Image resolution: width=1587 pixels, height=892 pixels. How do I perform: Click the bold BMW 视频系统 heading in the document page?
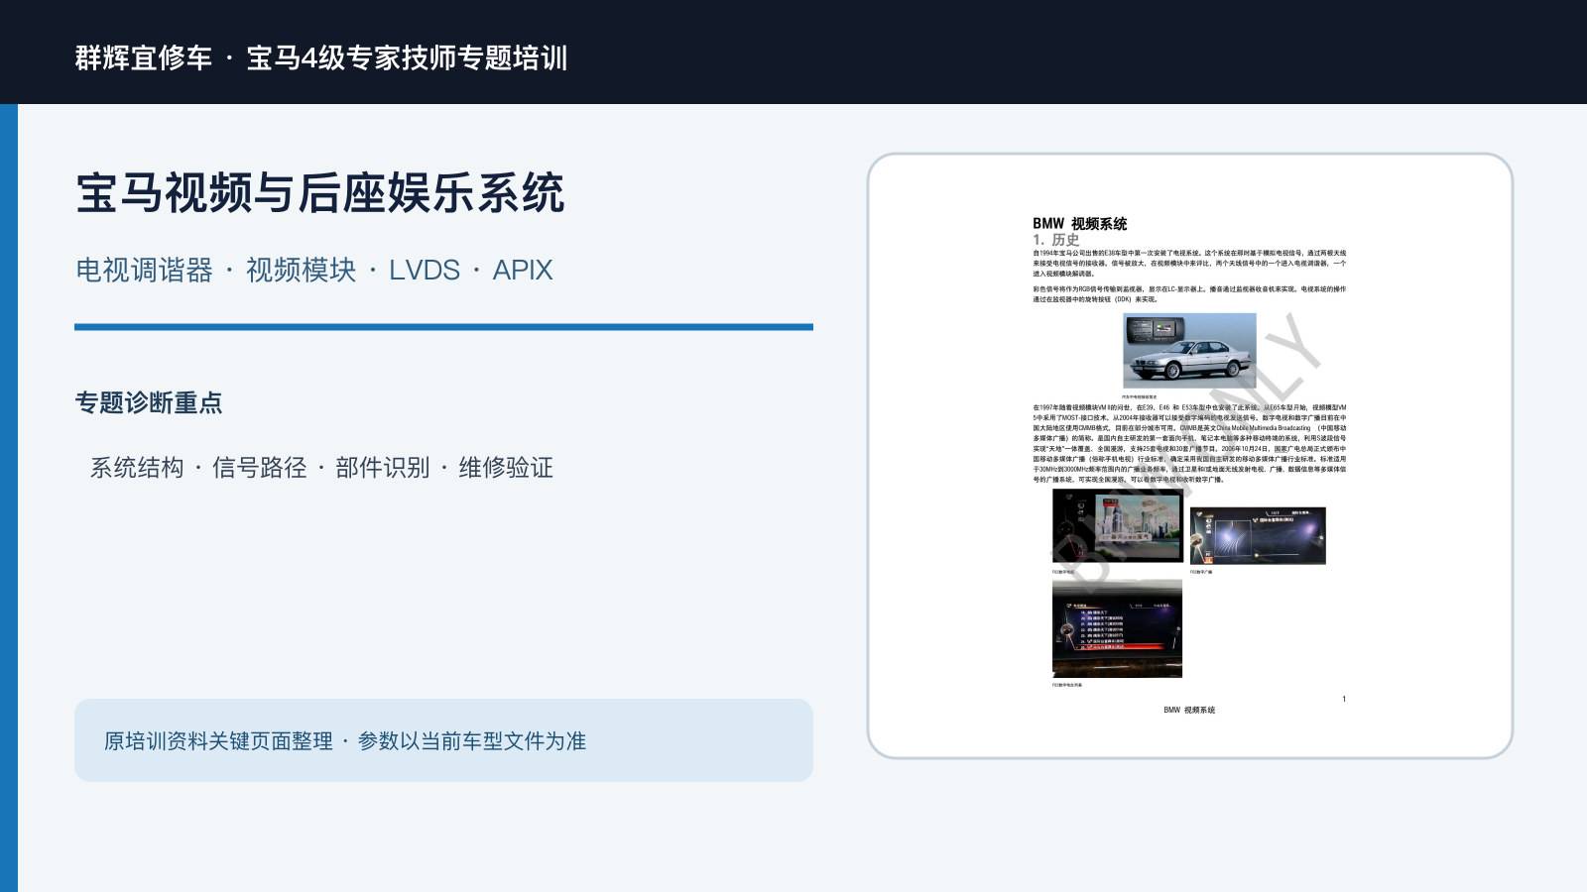[1079, 224]
